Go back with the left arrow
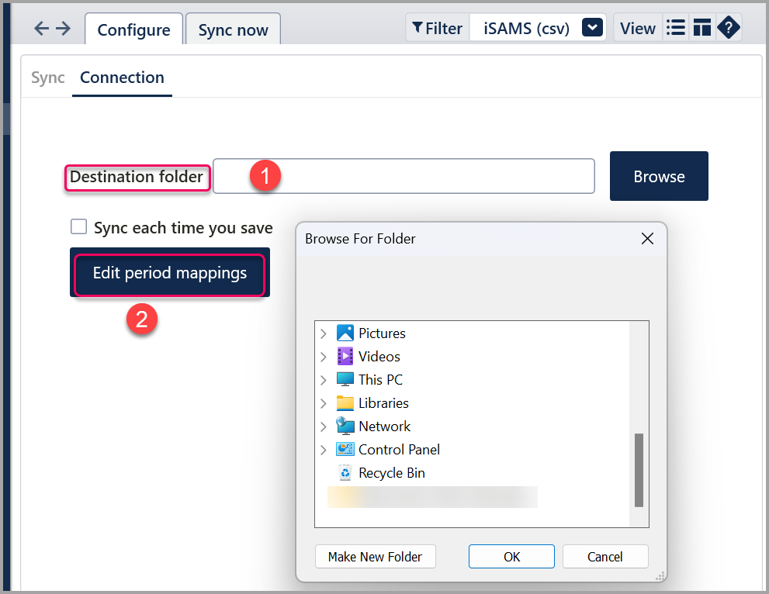The height and width of the screenshot is (594, 769). pos(41,29)
